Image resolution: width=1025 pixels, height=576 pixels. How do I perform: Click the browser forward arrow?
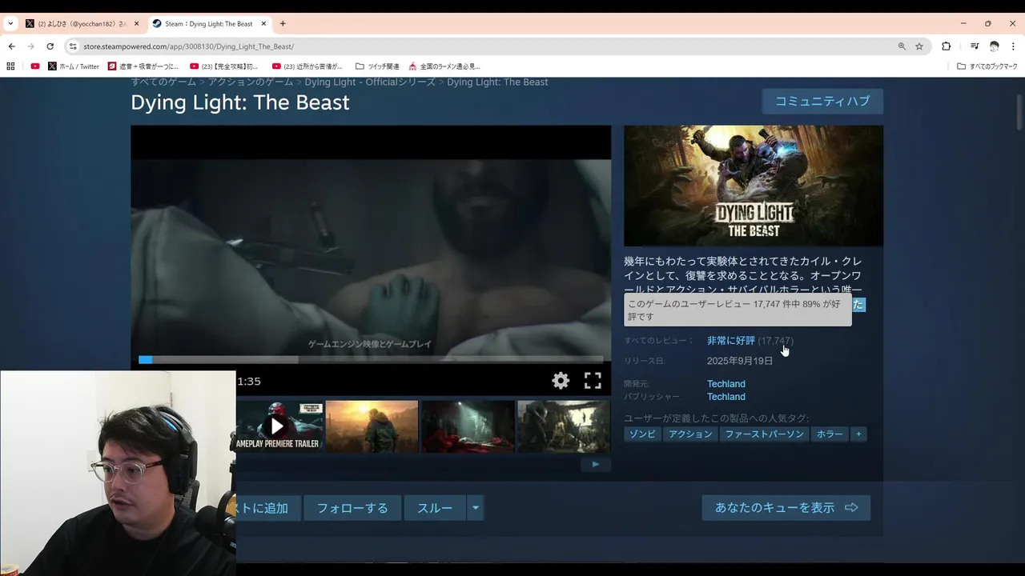click(x=30, y=46)
